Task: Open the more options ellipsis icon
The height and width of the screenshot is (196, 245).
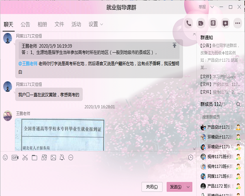Action: 238,23
